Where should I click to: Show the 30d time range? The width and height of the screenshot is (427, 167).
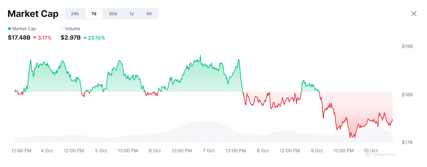pyautogui.click(x=113, y=14)
